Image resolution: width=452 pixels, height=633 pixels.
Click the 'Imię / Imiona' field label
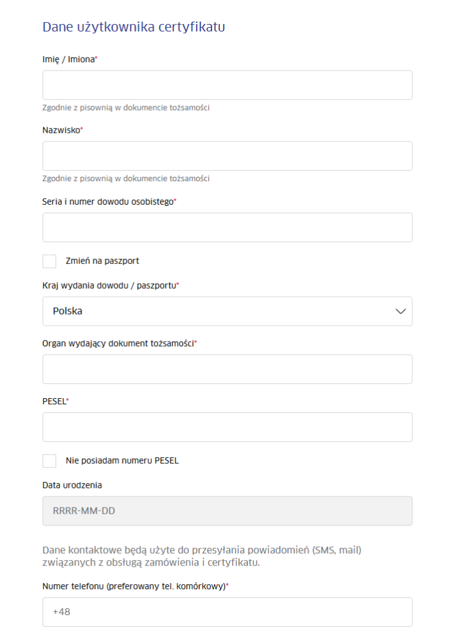coord(69,59)
